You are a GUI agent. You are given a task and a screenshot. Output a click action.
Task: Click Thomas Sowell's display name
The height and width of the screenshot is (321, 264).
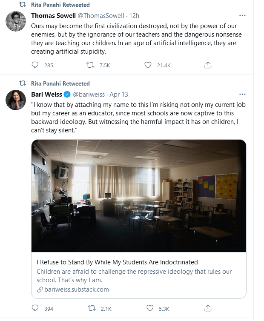53,16
